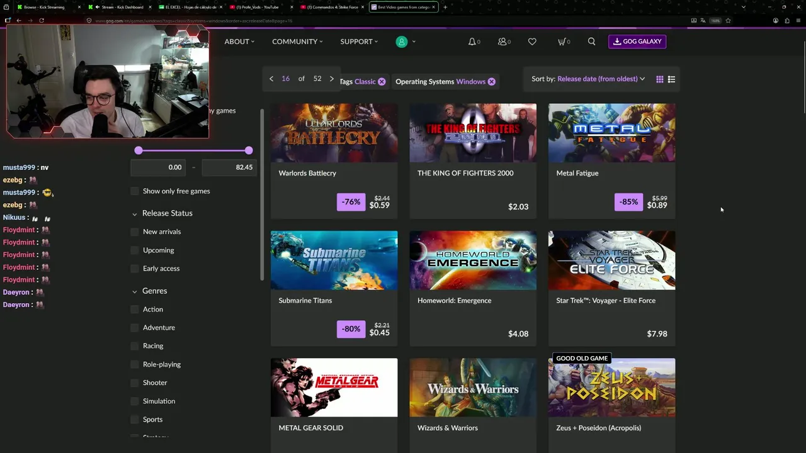Image resolution: width=806 pixels, height=453 pixels.
Task: Collapse the Release Status section
Action: point(135,214)
